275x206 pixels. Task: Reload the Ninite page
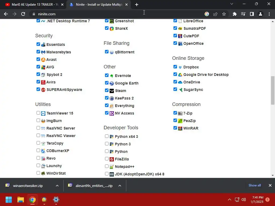point(23,14)
